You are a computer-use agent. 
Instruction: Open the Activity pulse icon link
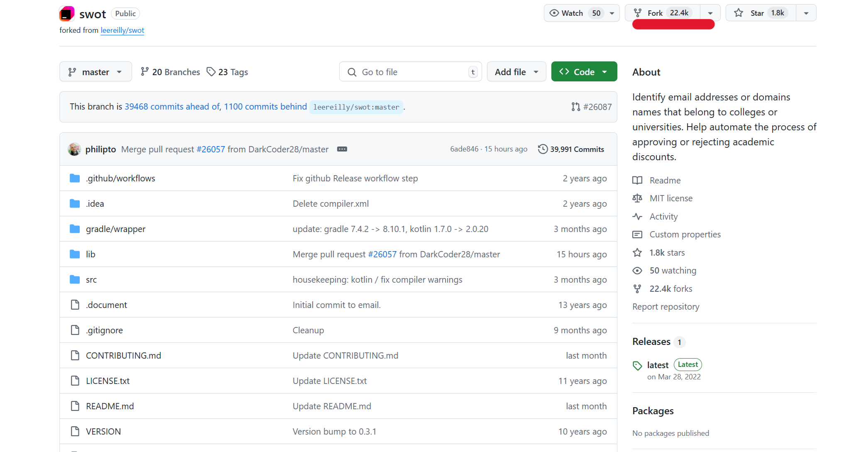637,216
